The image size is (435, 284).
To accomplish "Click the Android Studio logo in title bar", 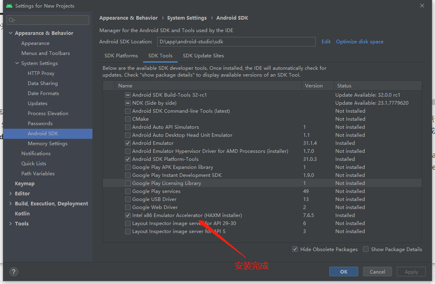I will 9,6.
